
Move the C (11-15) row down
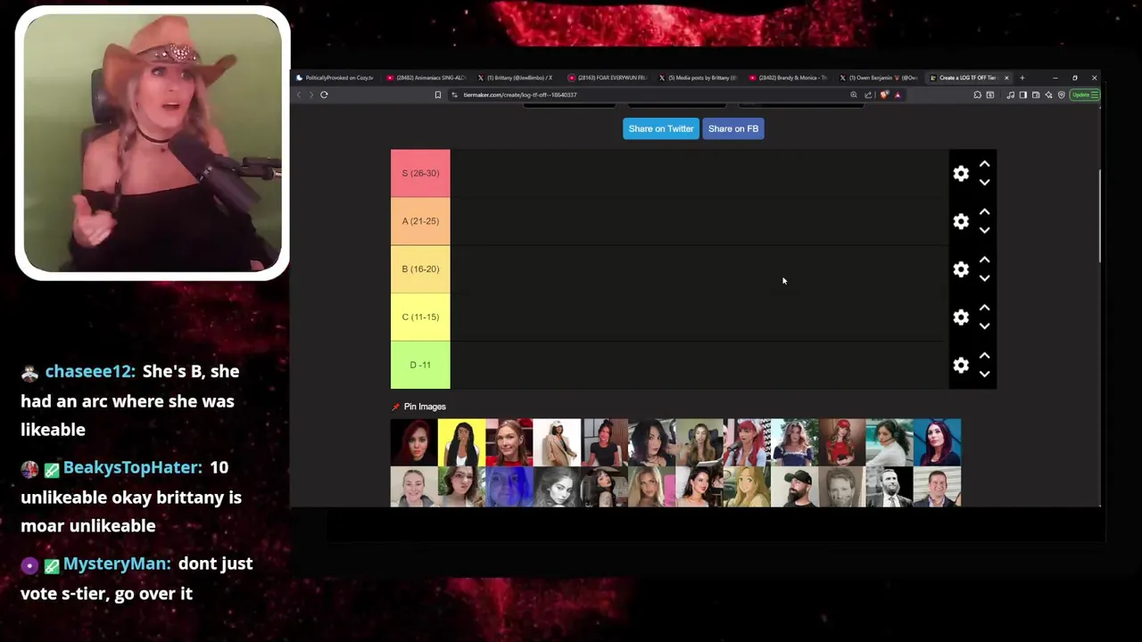(x=984, y=326)
